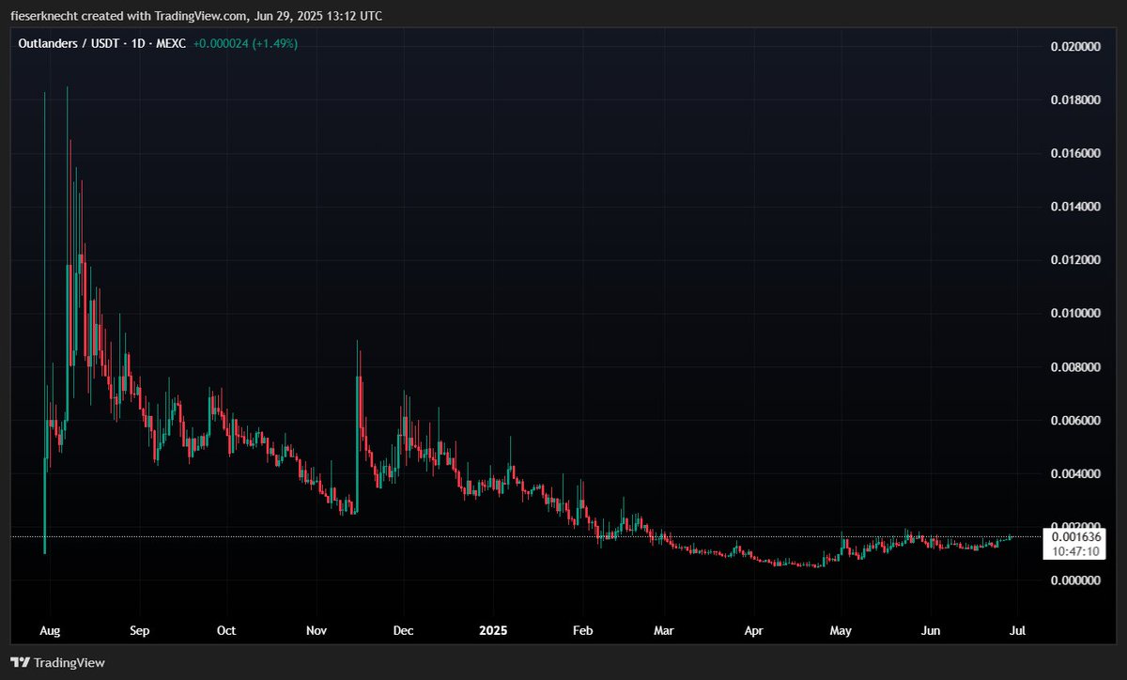
Task: Click the Mar label on the time axis
Action: [x=663, y=631]
